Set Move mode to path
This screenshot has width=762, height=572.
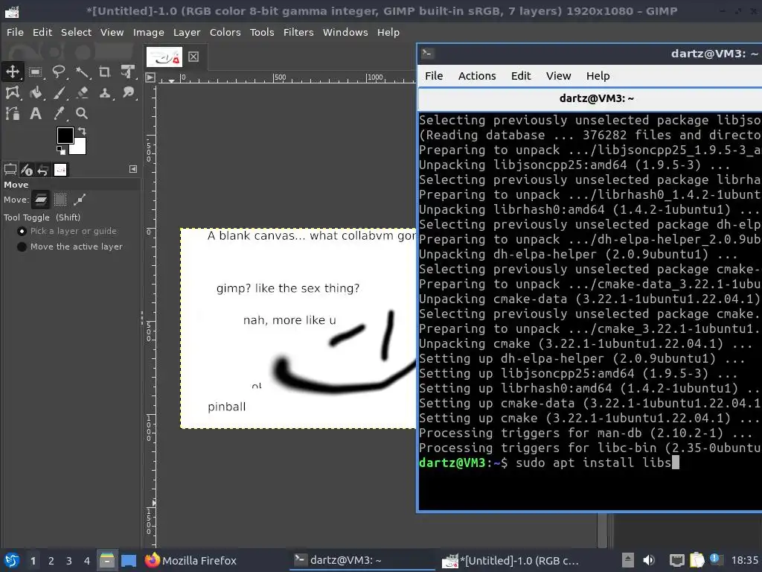[x=80, y=200]
